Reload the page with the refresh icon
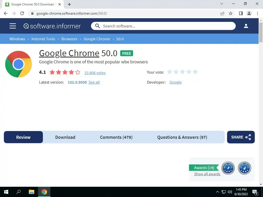The image size is (263, 197). pyautogui.click(x=22, y=13)
